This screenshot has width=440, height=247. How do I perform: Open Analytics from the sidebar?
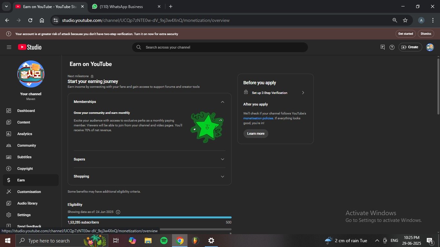(x=24, y=134)
